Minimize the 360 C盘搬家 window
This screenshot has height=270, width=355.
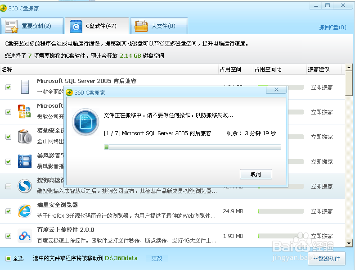[x=316, y=6]
